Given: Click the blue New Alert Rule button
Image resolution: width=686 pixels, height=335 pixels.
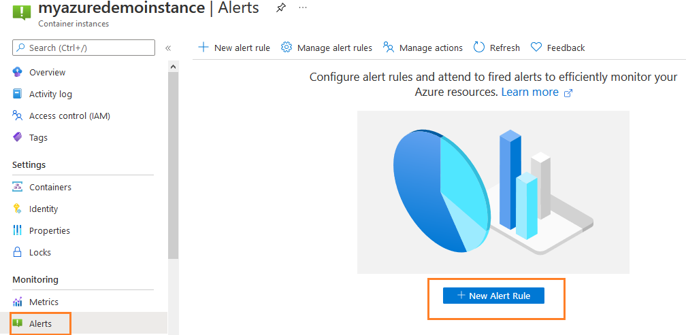Looking at the screenshot, I should 493,296.
